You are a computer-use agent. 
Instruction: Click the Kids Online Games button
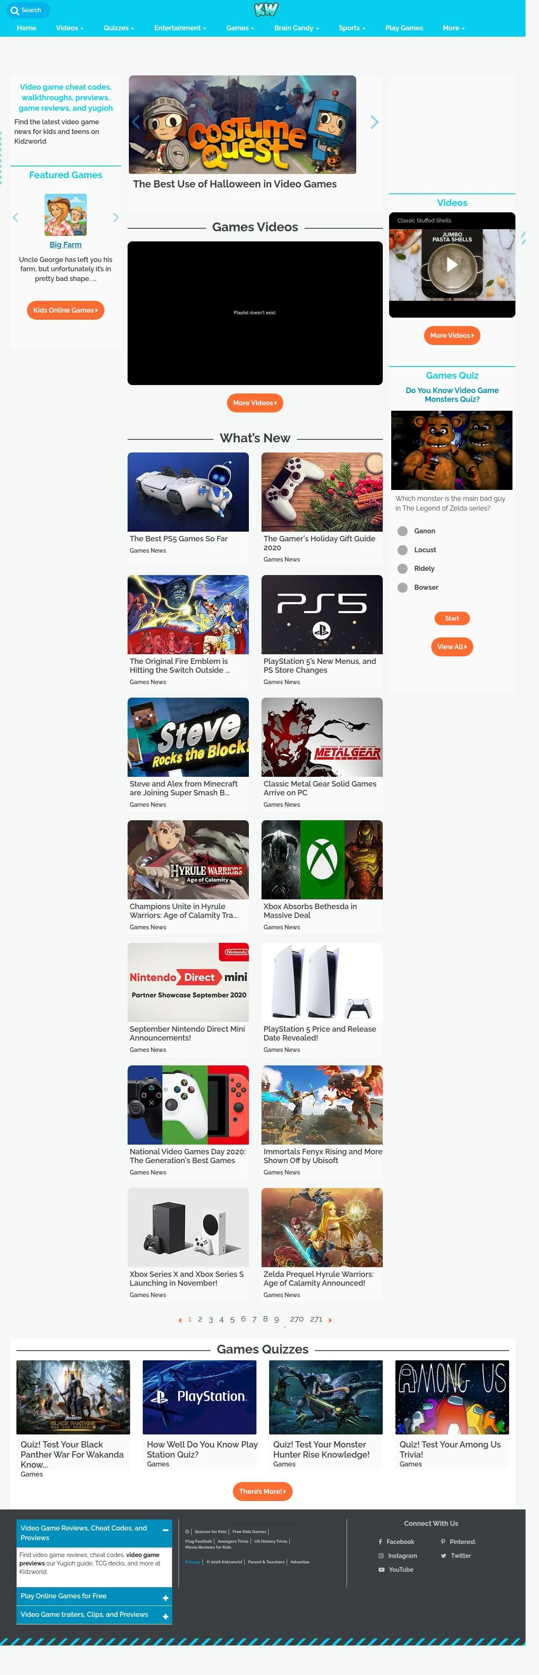(x=66, y=310)
